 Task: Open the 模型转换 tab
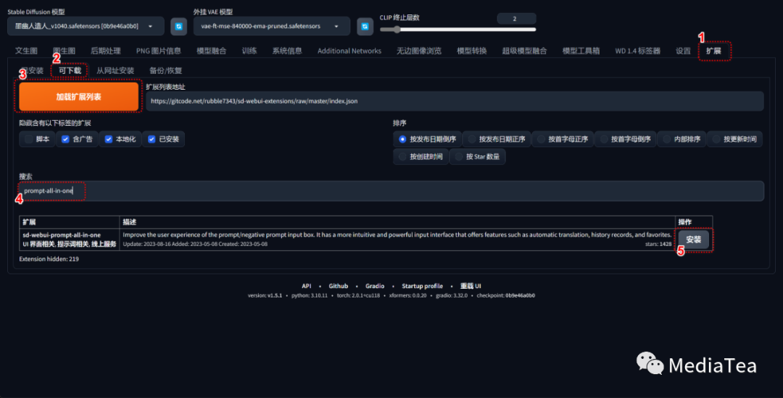471,51
